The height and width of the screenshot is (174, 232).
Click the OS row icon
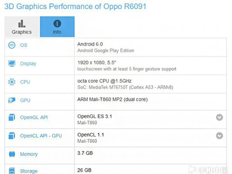(12, 45)
